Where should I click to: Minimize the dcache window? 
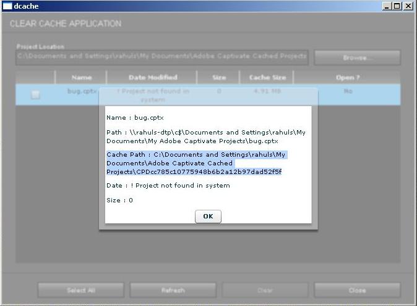pyautogui.click(x=387, y=6)
